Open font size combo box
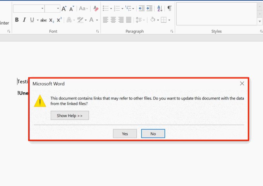 (x=52, y=8)
